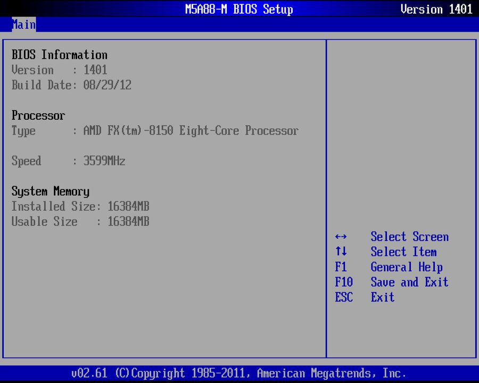
Task: Click Usable Size 16384MB line
Action: pyautogui.click(x=80, y=221)
